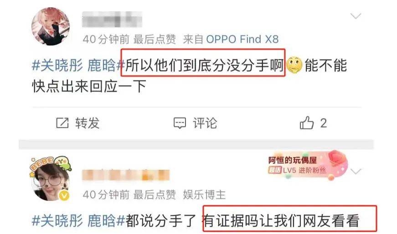Viewport: 397px width, 234px height.
Task: Tap the yellow V verification badge
Action: pos(64,195)
